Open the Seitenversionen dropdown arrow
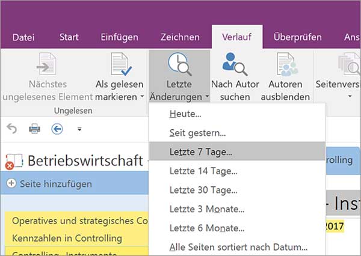 click(x=350, y=96)
